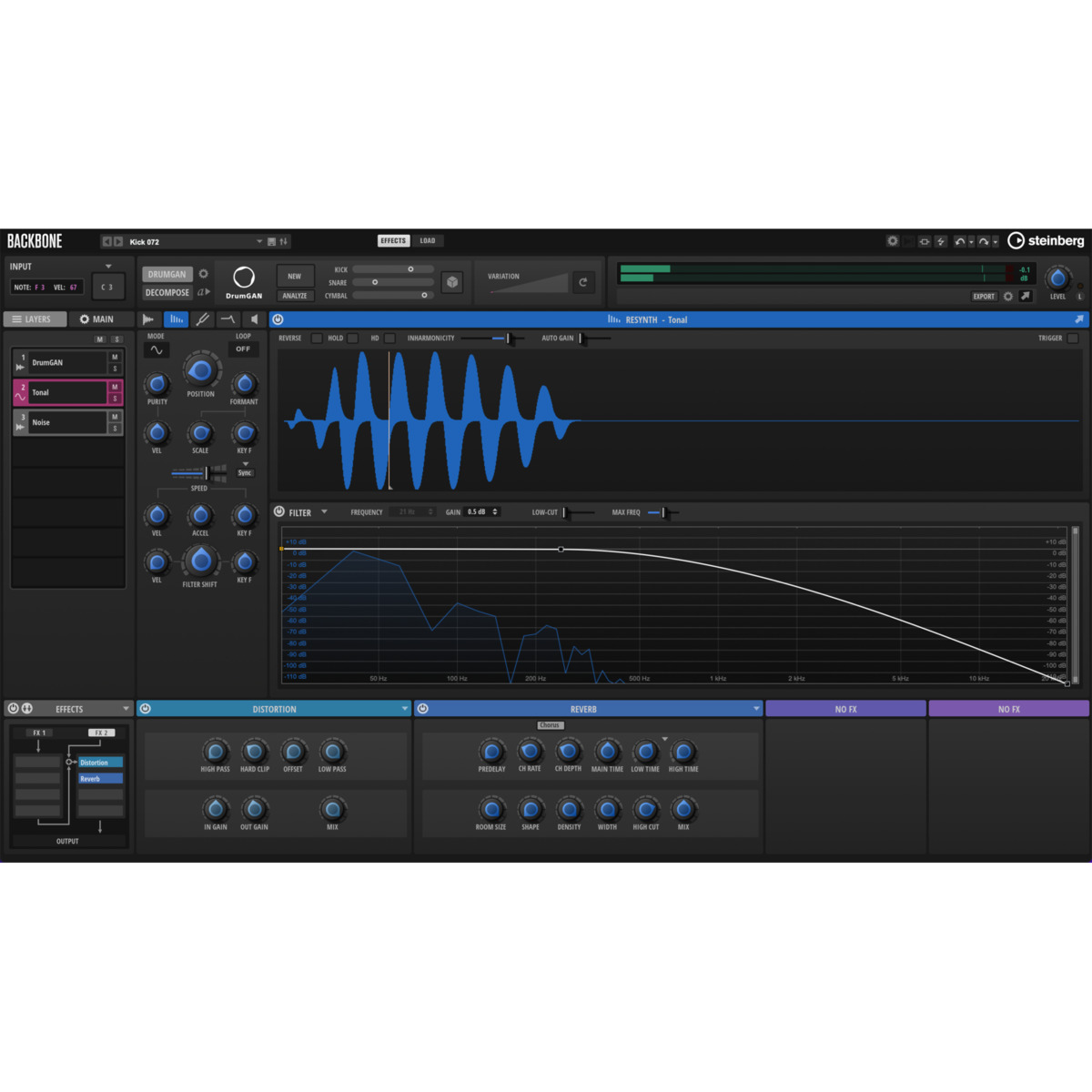Click the save preset disk icon
This screenshot has width=1092, height=1092.
(x=271, y=241)
